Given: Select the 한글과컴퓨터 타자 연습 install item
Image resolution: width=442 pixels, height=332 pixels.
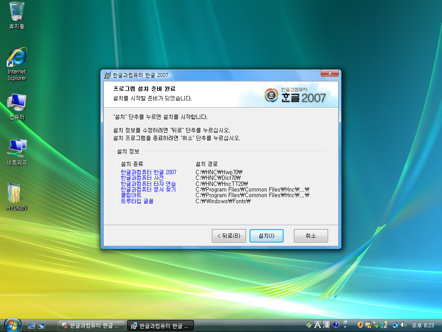Looking at the screenshot, I should (148, 184).
